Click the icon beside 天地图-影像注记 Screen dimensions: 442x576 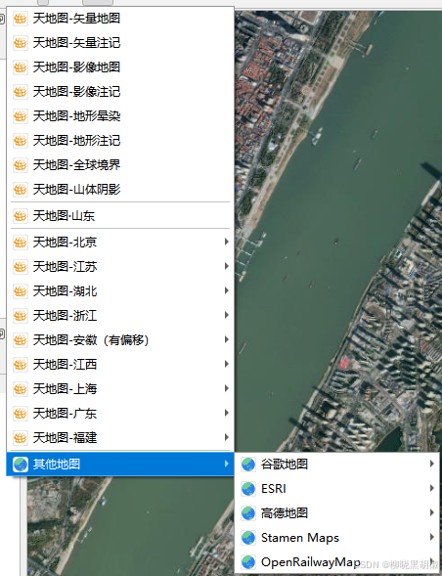coord(21,92)
